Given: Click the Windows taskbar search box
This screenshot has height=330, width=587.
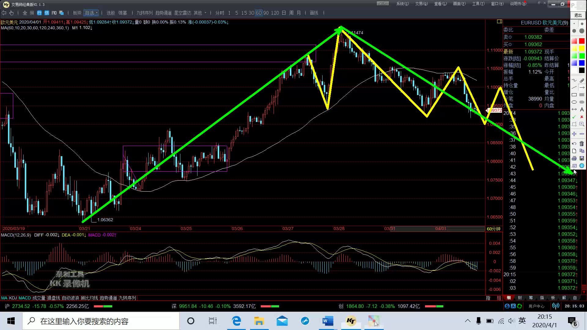Looking at the screenshot, I should click(101, 321).
